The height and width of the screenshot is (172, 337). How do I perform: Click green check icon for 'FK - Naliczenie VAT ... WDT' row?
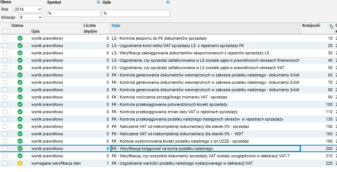20,134
